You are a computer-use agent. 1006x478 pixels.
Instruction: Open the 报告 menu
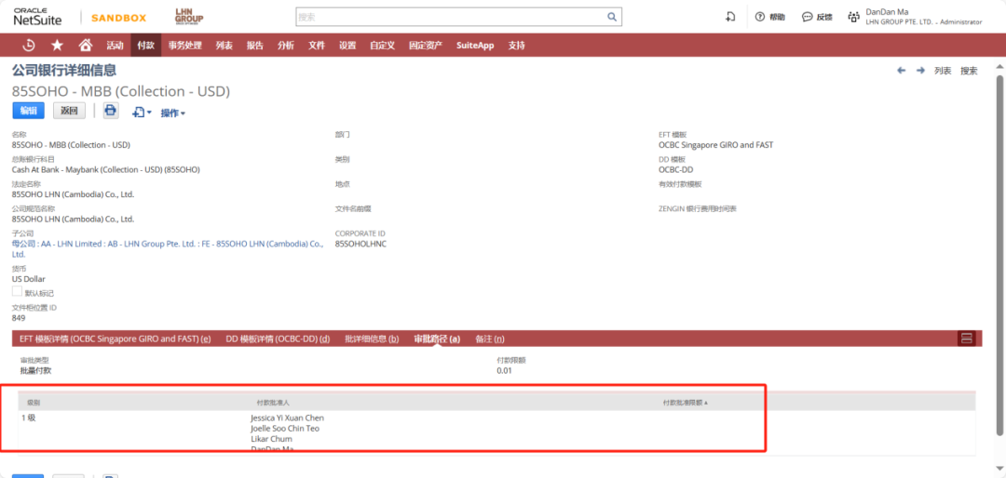(254, 46)
